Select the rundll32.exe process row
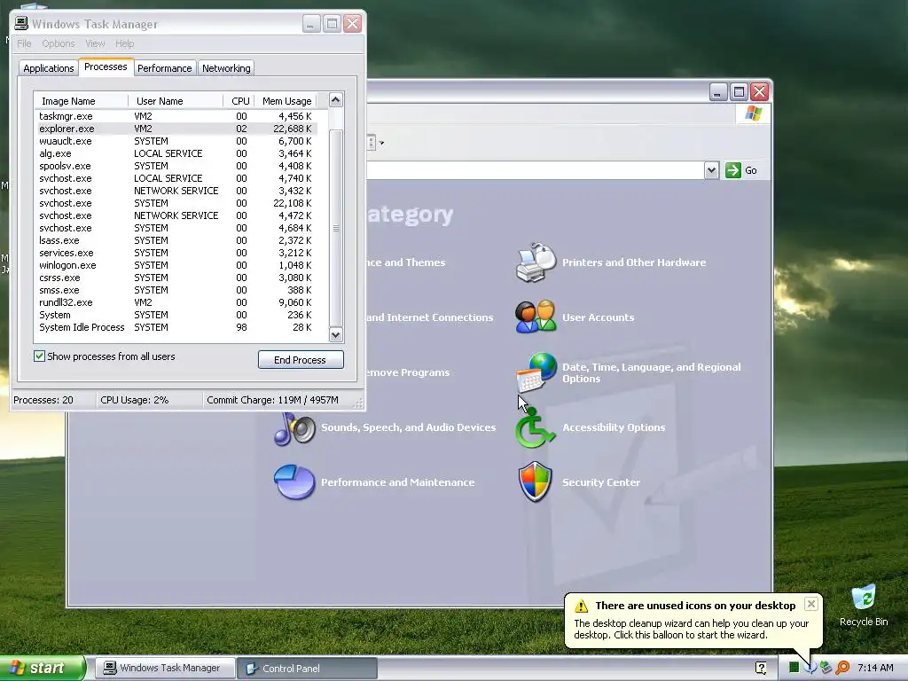This screenshot has width=908, height=681. 176,303
